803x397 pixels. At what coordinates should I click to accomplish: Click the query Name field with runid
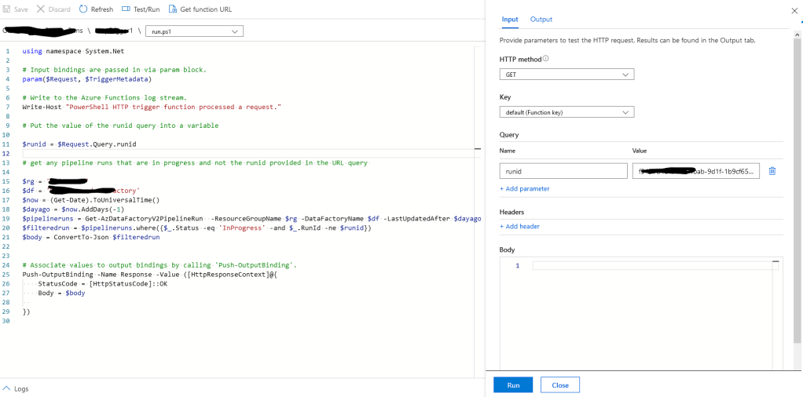coord(563,171)
